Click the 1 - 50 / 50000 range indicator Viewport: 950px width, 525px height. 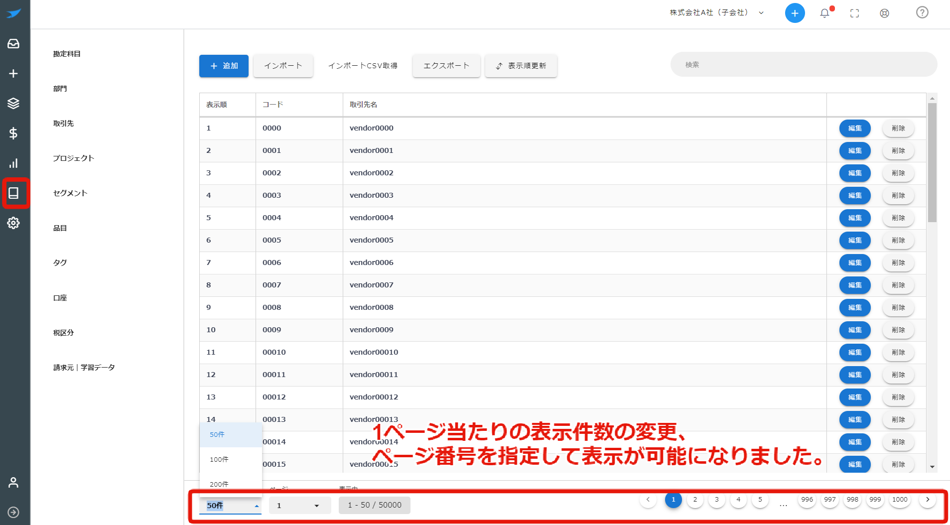point(375,505)
